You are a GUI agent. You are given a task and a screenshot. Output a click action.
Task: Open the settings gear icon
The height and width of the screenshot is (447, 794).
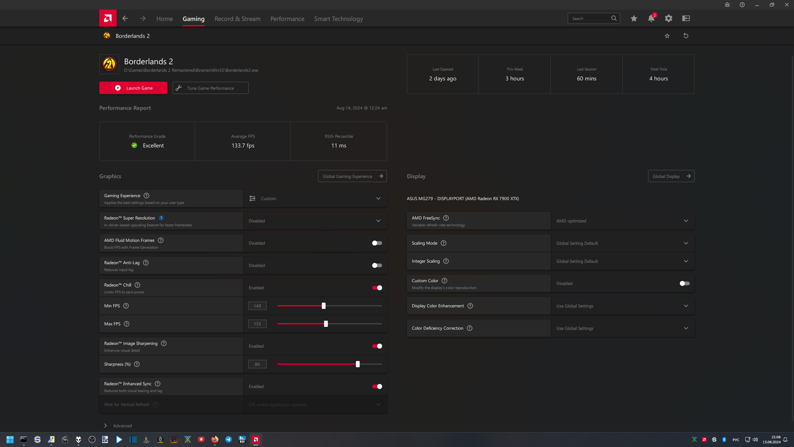[668, 18]
